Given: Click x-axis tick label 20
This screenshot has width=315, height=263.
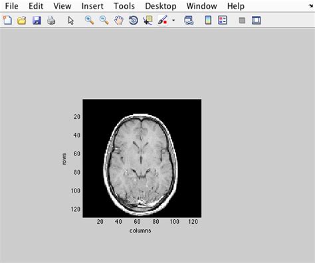Looking at the screenshot, I should (x=100, y=221).
